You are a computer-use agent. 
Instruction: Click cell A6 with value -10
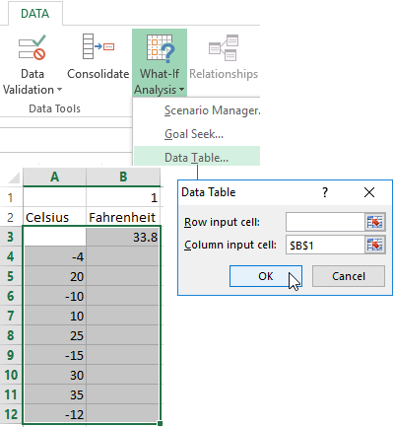pos(54,296)
